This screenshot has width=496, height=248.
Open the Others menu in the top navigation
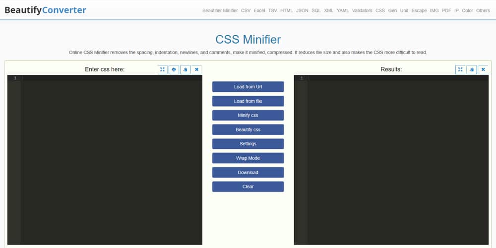coord(483,10)
